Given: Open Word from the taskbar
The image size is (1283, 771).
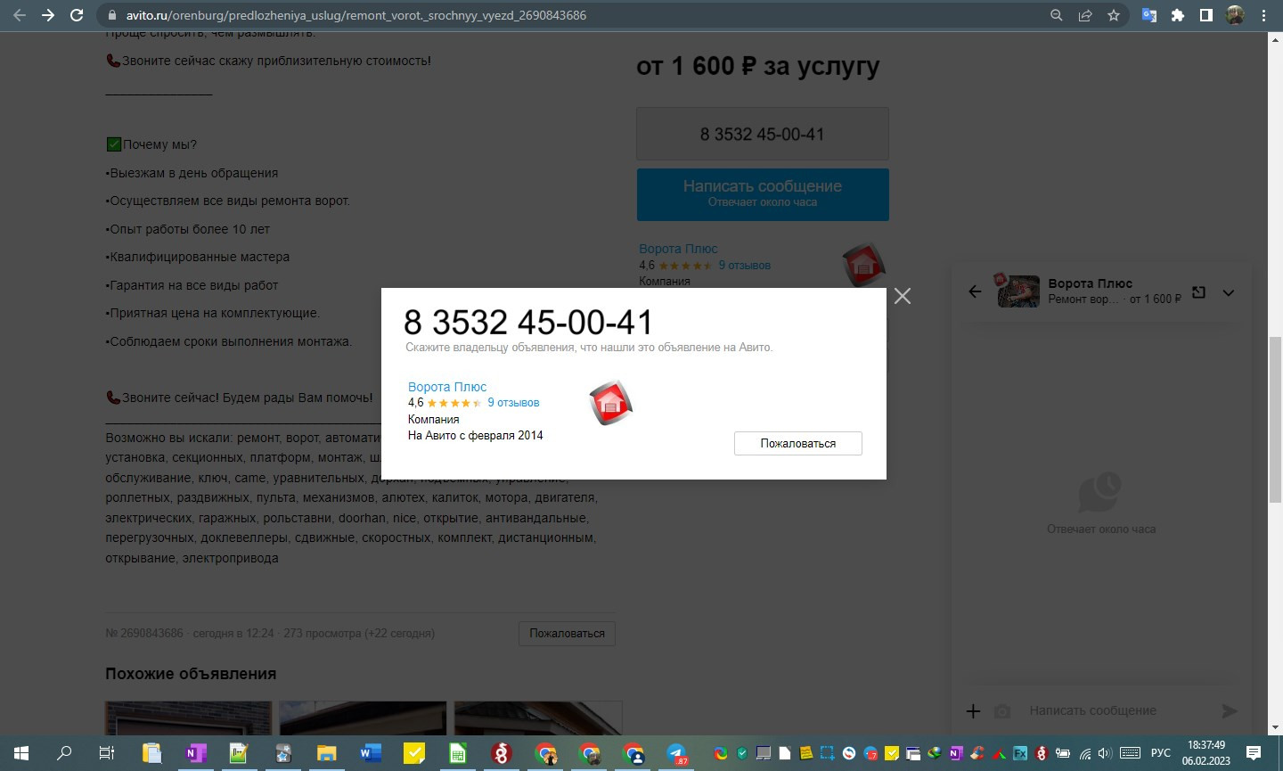Looking at the screenshot, I should point(370,753).
